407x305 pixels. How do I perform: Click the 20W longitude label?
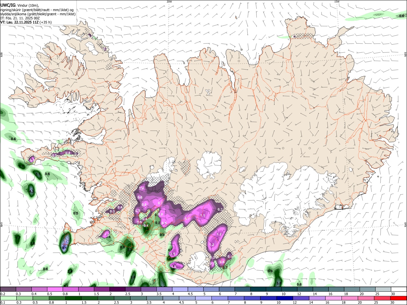point(169,2)
